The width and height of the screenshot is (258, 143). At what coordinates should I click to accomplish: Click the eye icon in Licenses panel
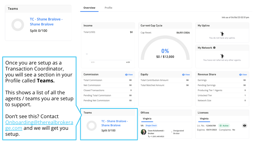point(244,126)
